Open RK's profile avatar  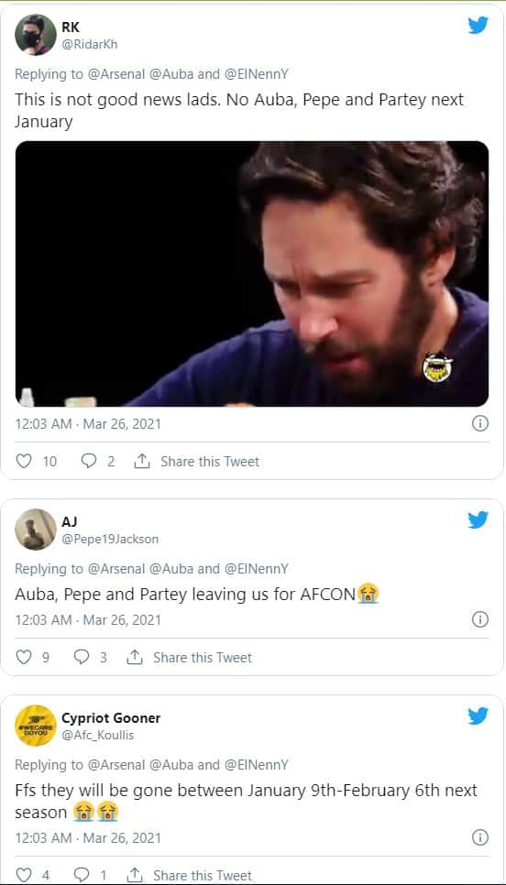tap(36, 35)
